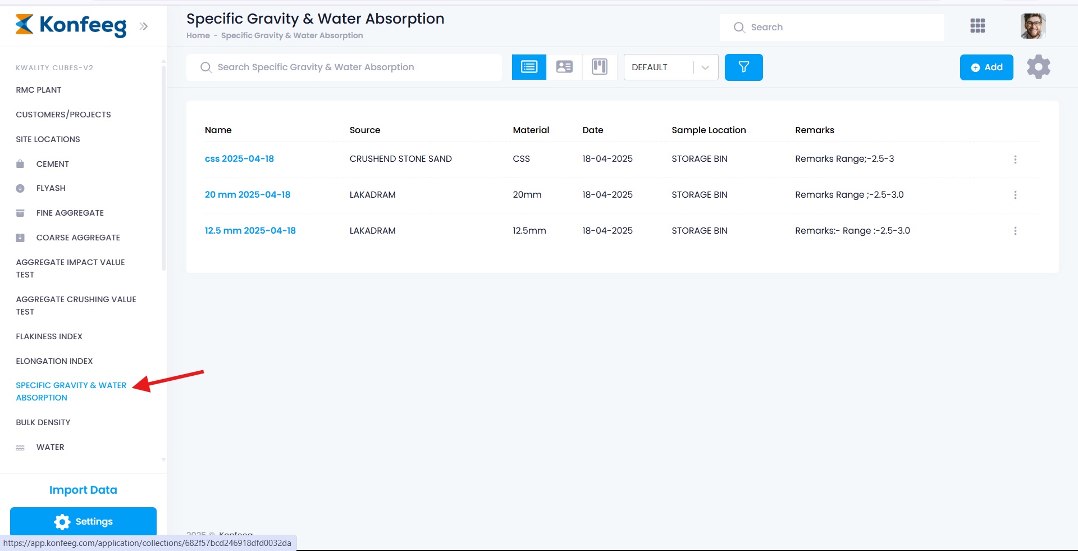Screen dimensions: 1078x551
Task: Switch to list view layout
Action: 529,67
